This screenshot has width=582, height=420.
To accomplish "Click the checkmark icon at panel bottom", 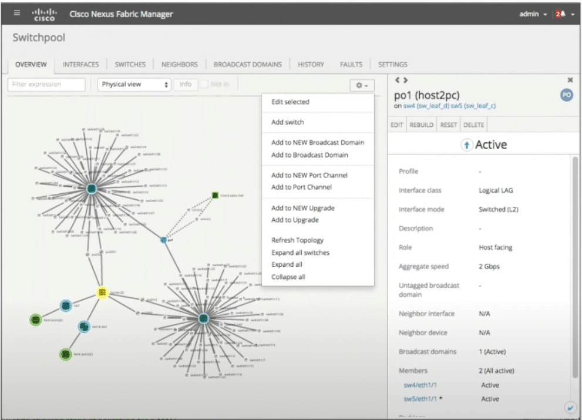I will pos(570,408).
